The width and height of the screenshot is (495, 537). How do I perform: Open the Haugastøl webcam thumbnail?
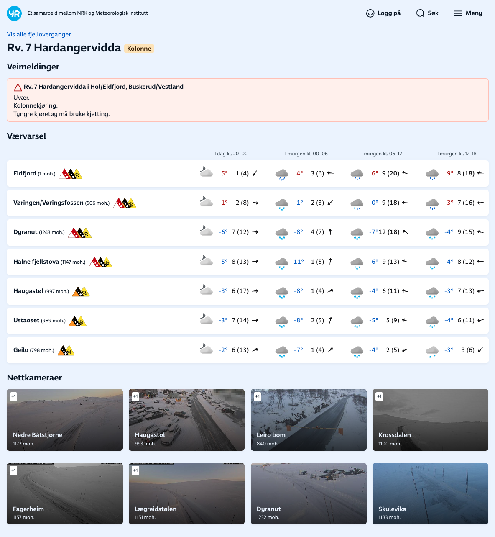[x=186, y=420]
